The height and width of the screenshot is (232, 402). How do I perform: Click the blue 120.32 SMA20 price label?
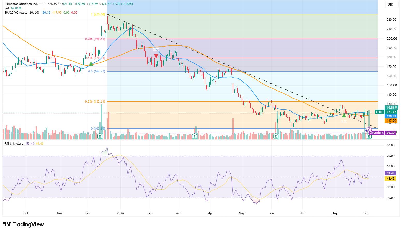[x=391, y=116]
